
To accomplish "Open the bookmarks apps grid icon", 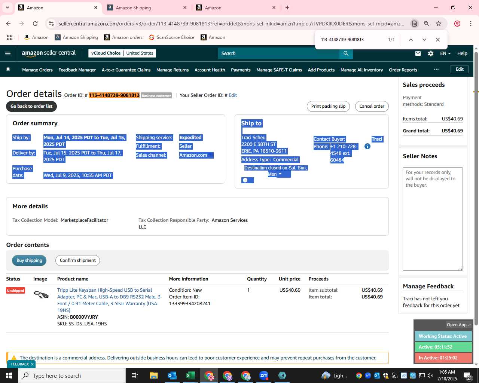I will click(10, 37).
